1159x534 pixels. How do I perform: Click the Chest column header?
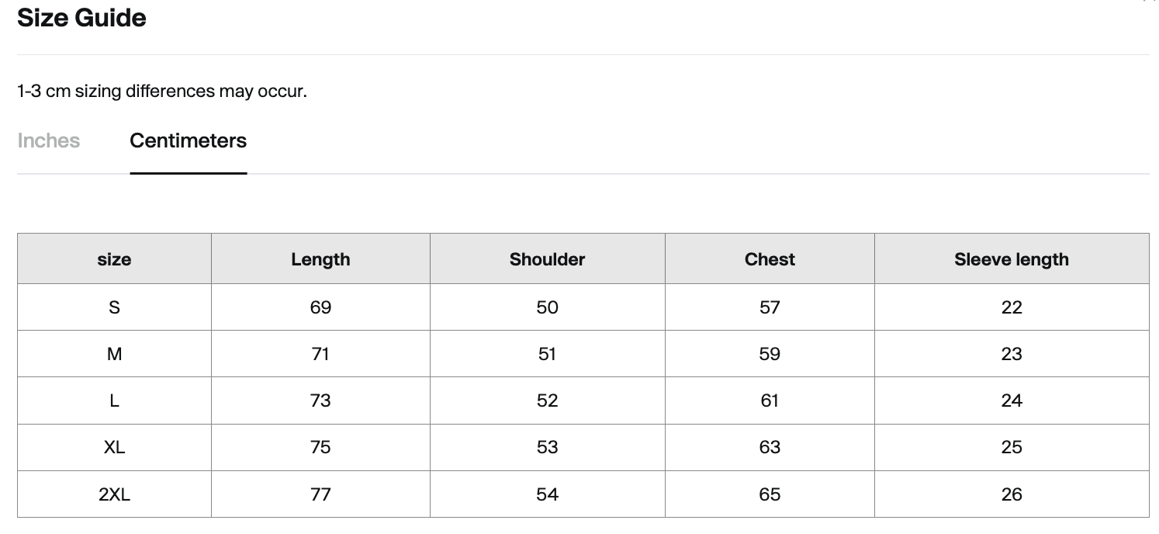[770, 259]
